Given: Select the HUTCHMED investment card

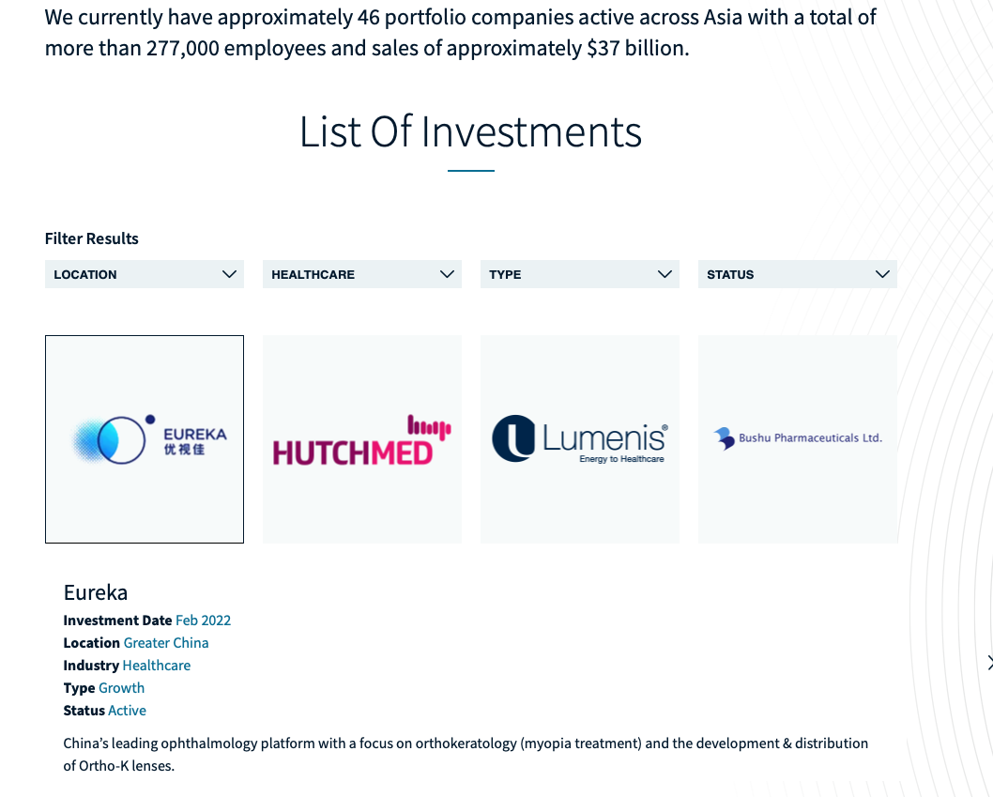Looking at the screenshot, I should coord(362,439).
